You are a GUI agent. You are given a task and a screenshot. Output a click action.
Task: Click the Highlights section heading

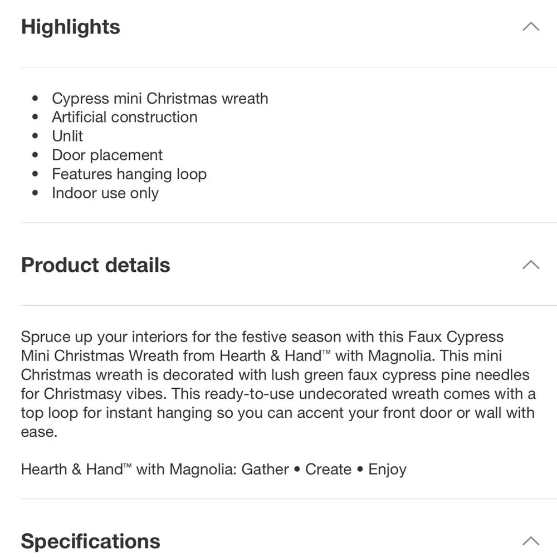pyautogui.click(x=70, y=27)
